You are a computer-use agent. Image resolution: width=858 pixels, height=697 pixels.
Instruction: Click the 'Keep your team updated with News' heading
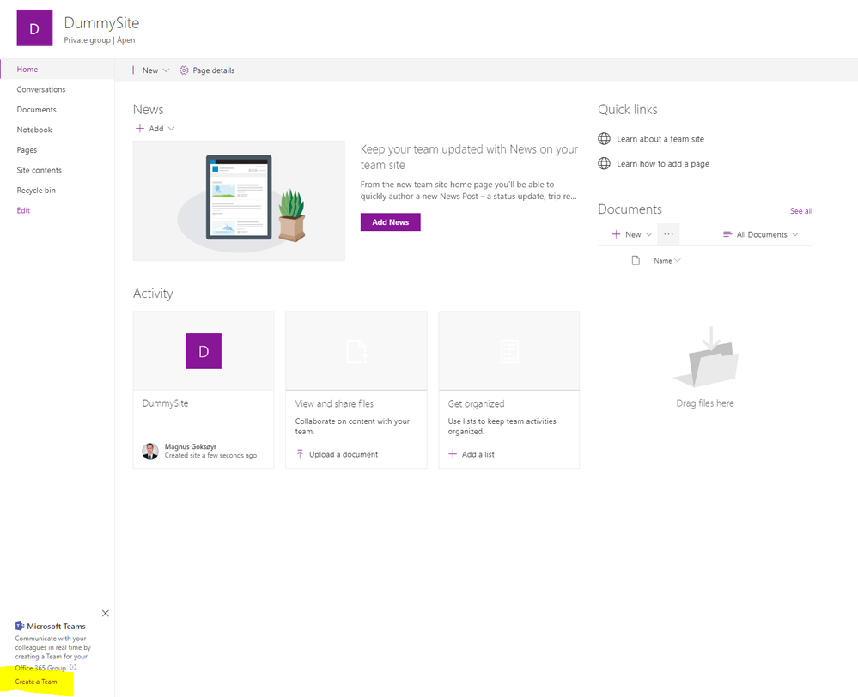(x=469, y=157)
